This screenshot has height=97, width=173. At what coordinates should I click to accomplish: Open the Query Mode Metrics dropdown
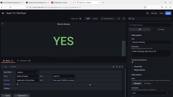tap(27, 72)
